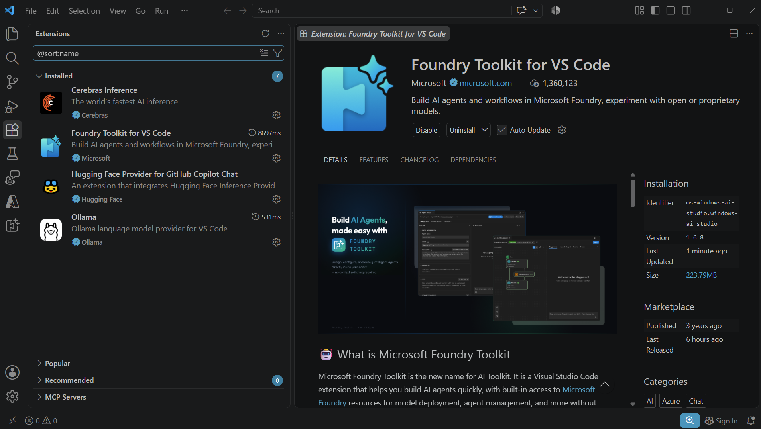
Task: Open the Accounts menu icon
Action: pyautogui.click(x=12, y=372)
